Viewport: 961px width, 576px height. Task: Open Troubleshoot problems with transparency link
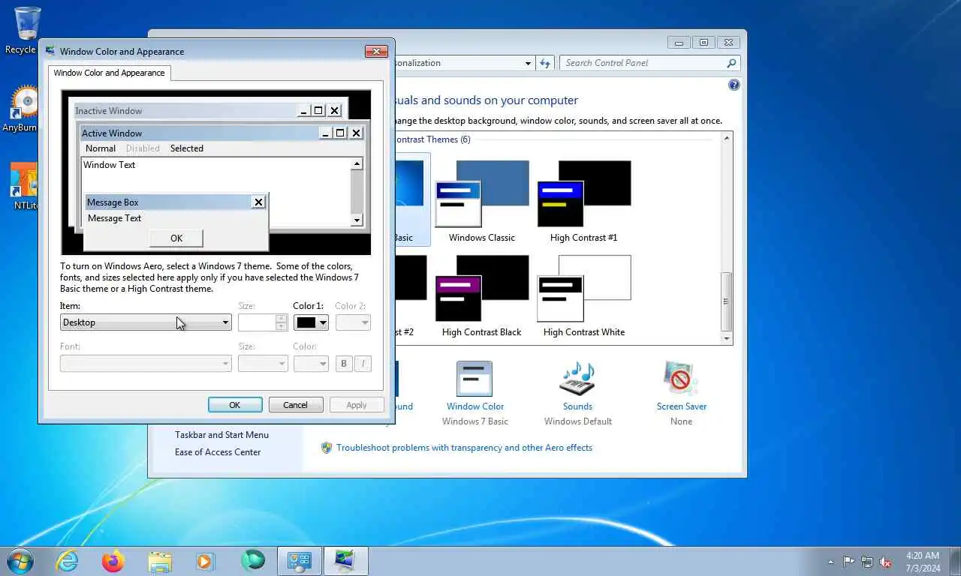(464, 448)
